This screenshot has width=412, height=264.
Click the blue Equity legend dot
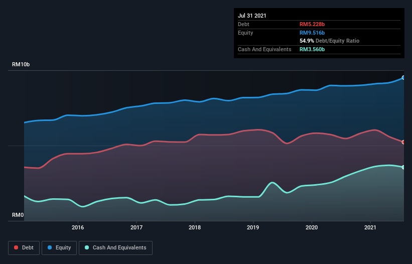coord(50,247)
